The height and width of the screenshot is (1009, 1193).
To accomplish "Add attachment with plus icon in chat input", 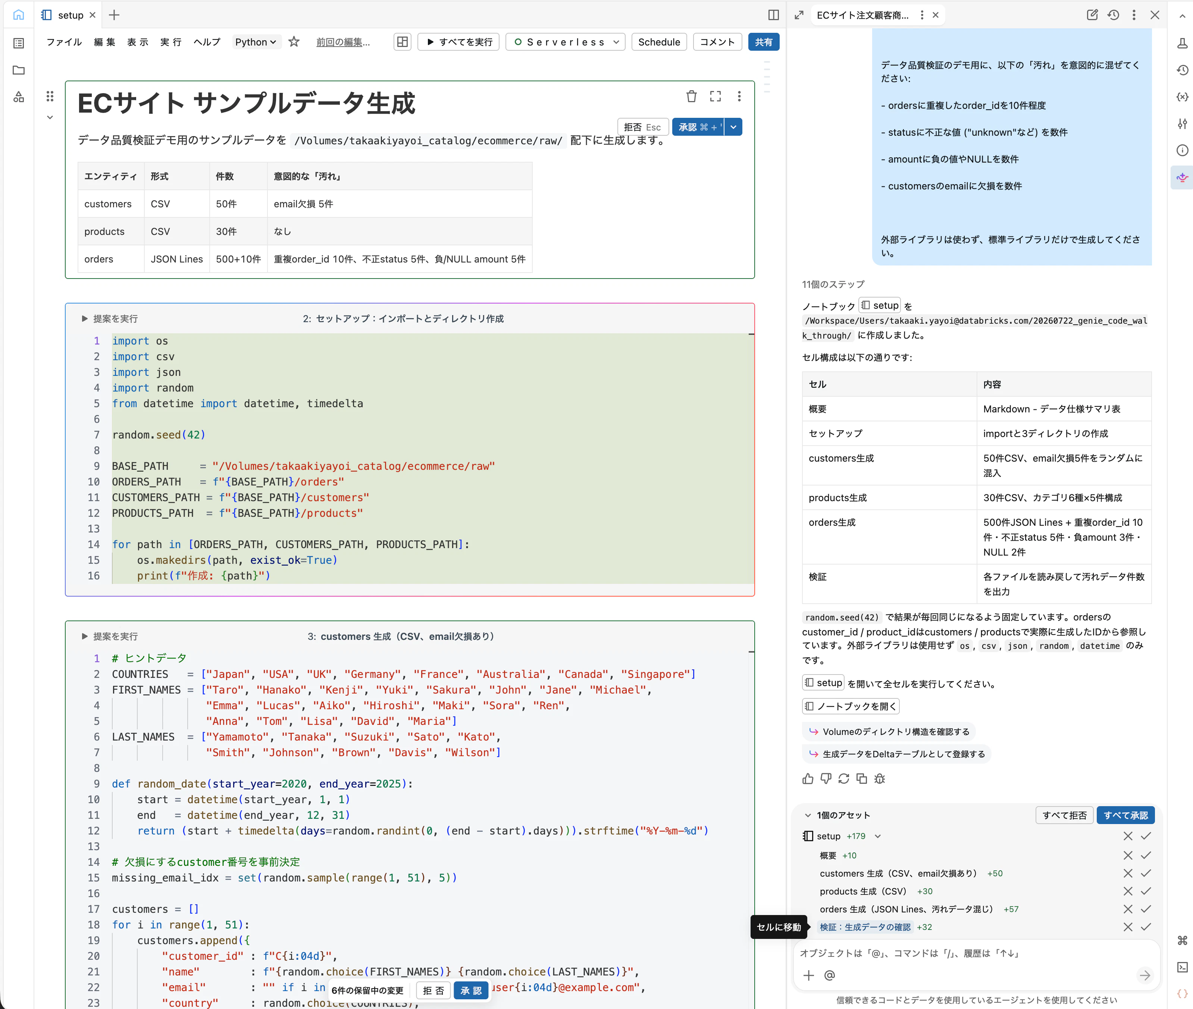I will 808,975.
